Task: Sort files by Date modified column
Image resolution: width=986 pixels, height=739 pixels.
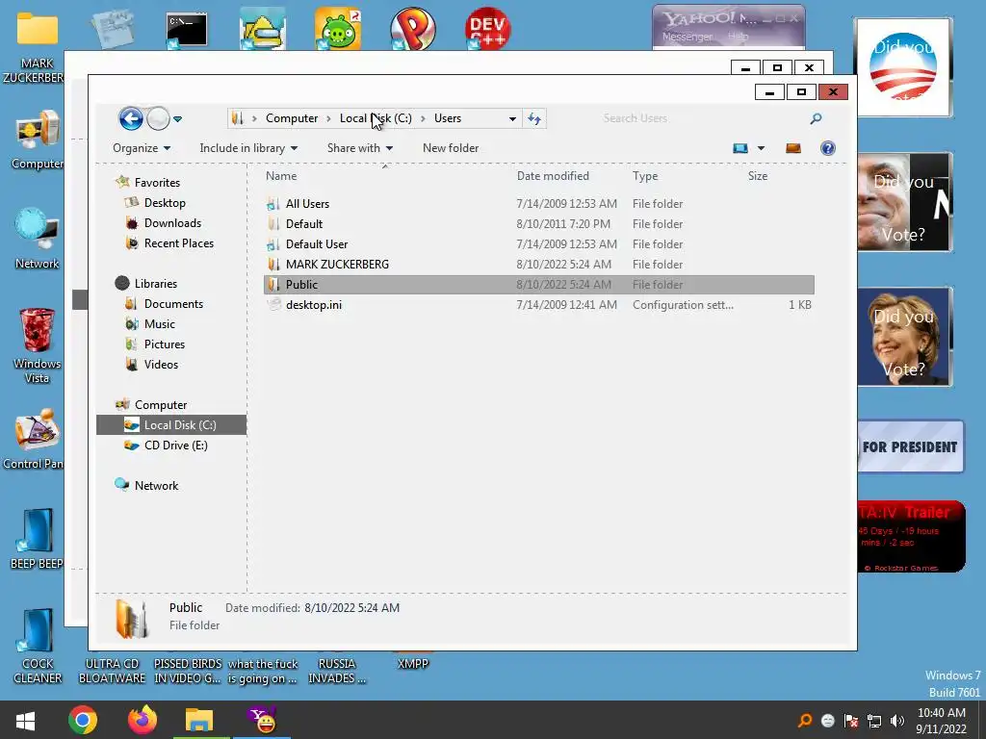Action: 553,176
